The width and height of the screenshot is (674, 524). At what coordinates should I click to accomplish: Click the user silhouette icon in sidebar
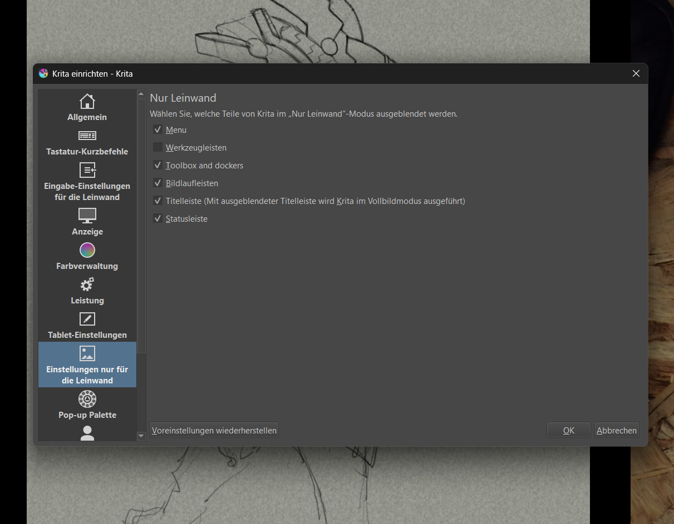pos(87,433)
